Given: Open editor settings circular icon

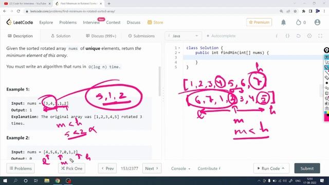Looking at the screenshot, I should (309, 36).
